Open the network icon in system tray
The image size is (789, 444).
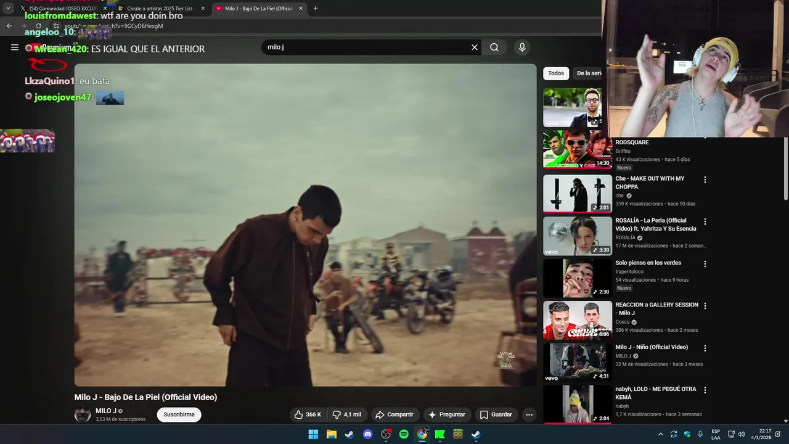pyautogui.click(x=731, y=434)
